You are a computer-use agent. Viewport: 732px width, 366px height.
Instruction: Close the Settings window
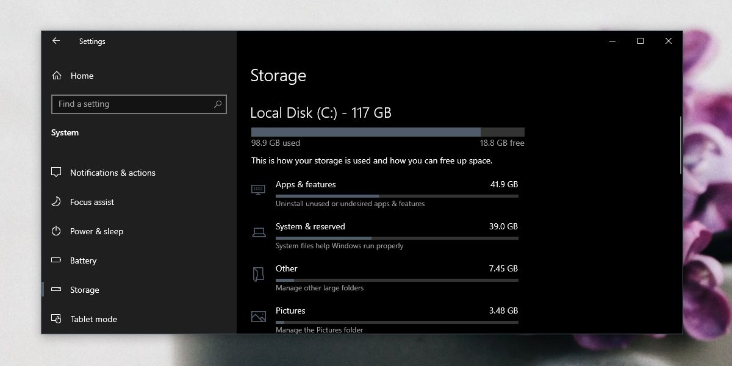[669, 41]
